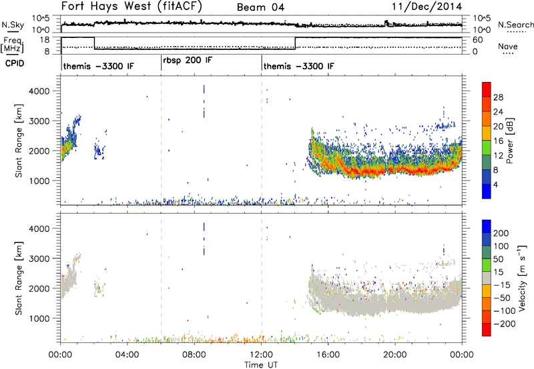Click the 'CPID' row label
534x369 pixels.
15,63
